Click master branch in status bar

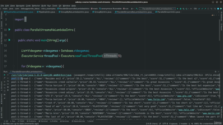click(x=183, y=124)
